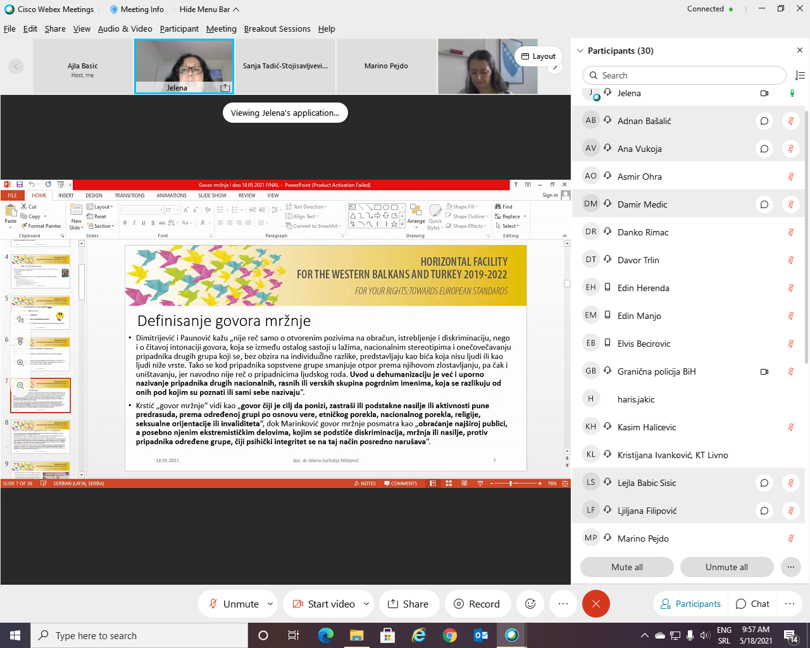Click the Mute all button
The height and width of the screenshot is (648, 810).
point(626,567)
